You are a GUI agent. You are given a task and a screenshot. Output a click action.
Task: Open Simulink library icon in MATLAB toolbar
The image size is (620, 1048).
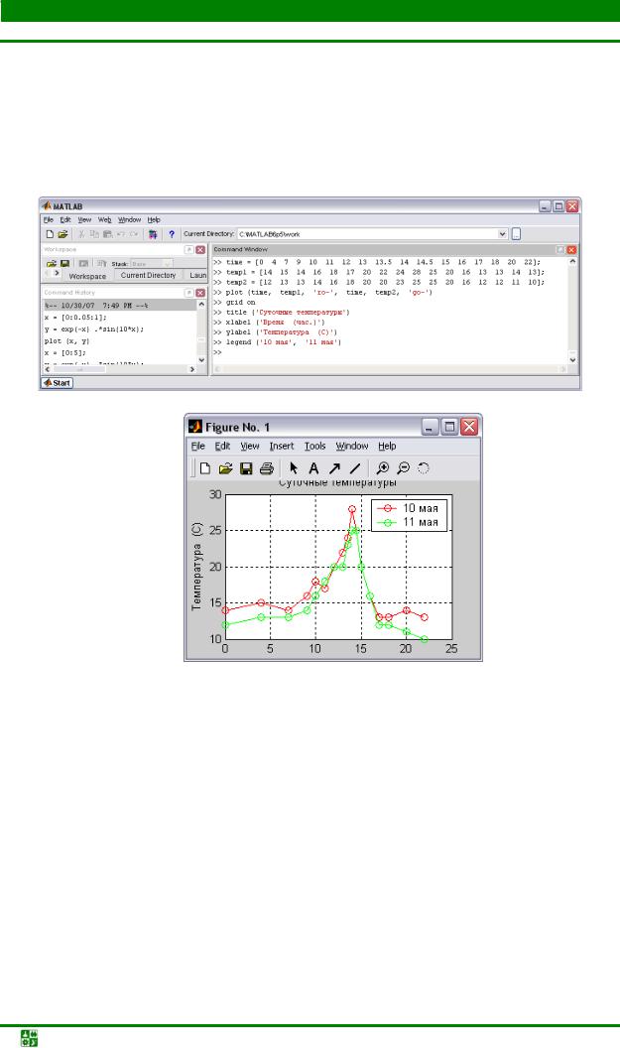pos(153,234)
